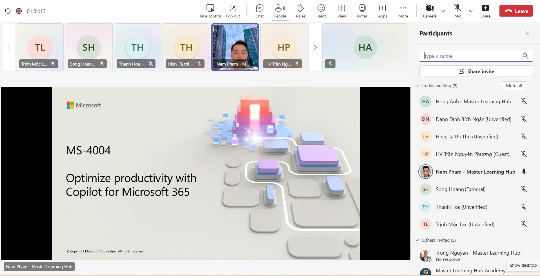540x276 pixels.
Task: Select Thanh Hoa (Unverified) participant
Action: pos(461,207)
